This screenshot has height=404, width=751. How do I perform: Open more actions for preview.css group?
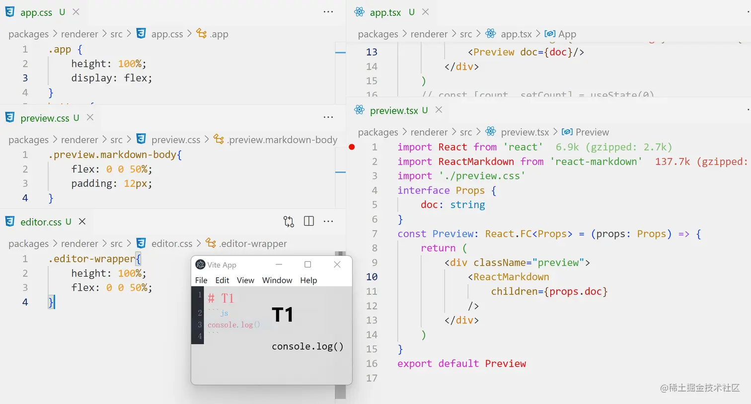pyautogui.click(x=328, y=117)
